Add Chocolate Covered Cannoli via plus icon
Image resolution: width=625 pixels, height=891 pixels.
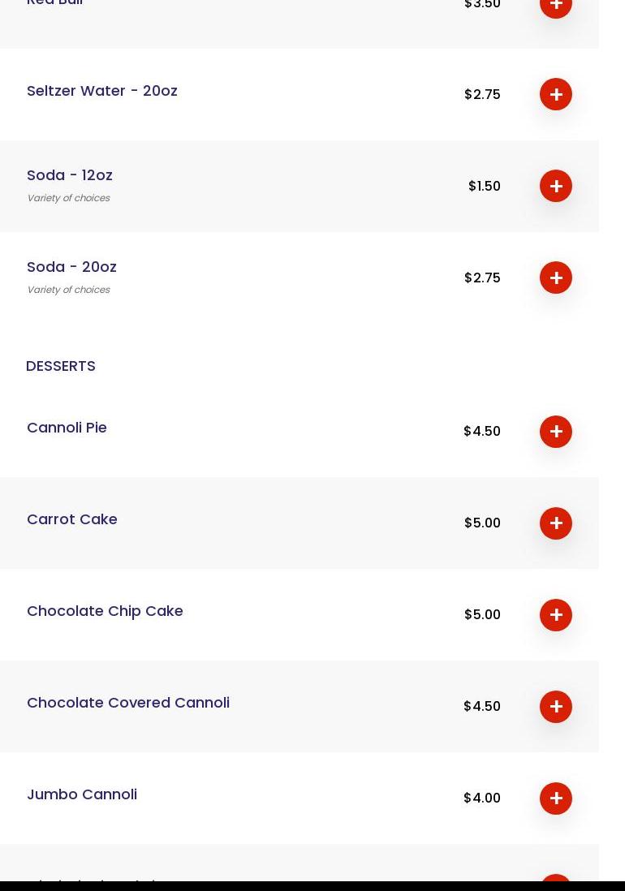(556, 706)
